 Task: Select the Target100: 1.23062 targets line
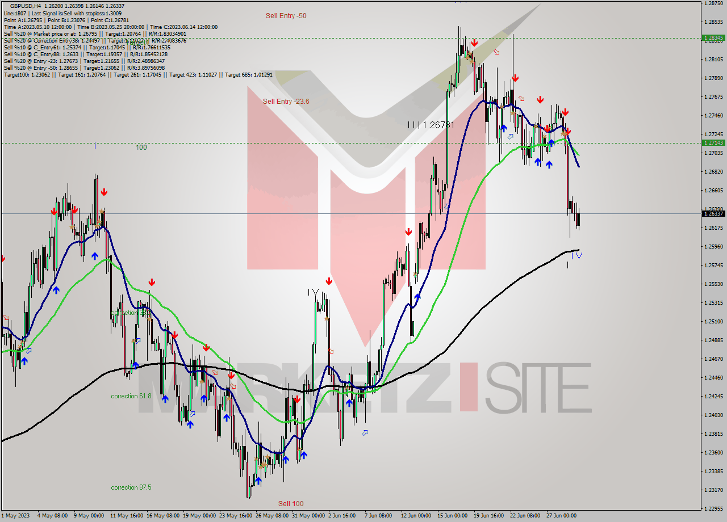[138, 74]
